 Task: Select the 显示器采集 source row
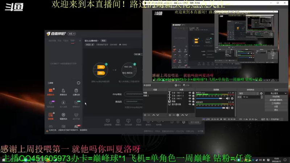181,104
